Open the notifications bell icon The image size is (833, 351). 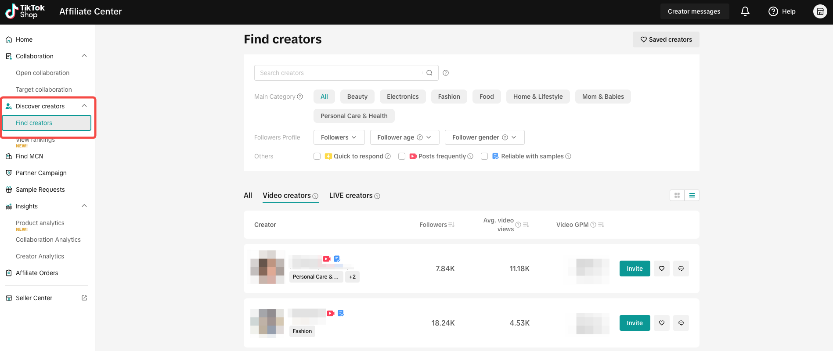pos(745,11)
